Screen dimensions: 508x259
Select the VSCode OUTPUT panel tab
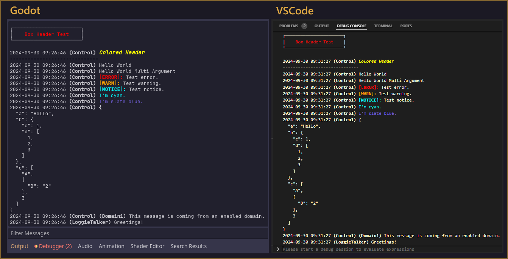(322, 26)
